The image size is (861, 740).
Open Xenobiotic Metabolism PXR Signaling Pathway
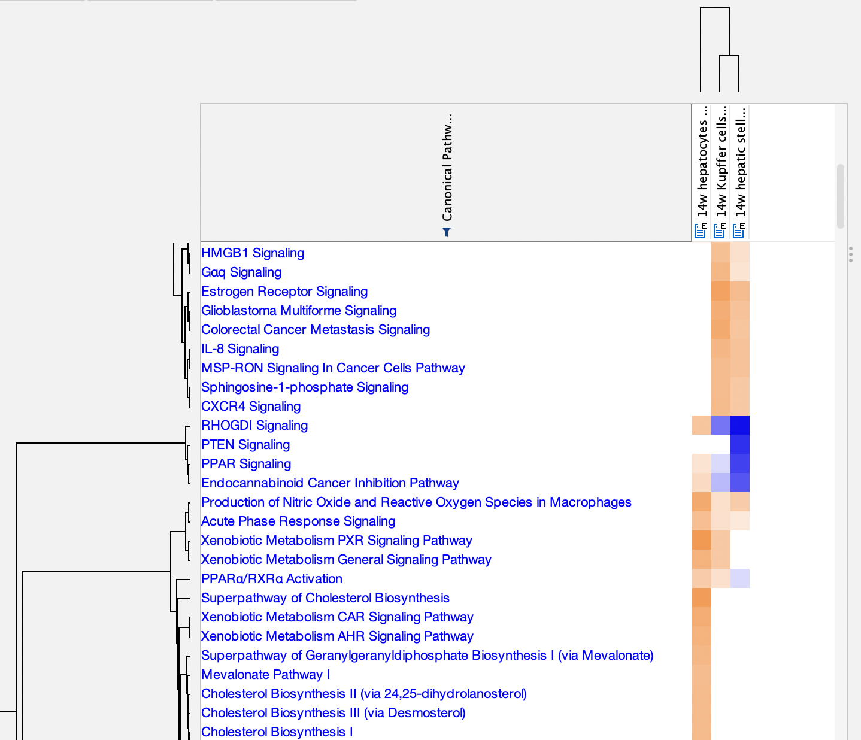point(336,540)
